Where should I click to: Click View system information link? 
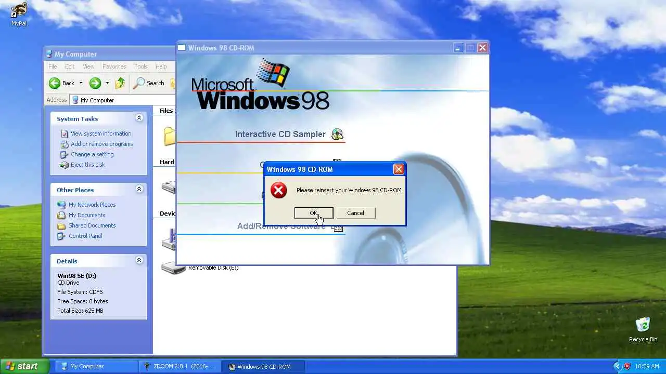[x=101, y=133]
